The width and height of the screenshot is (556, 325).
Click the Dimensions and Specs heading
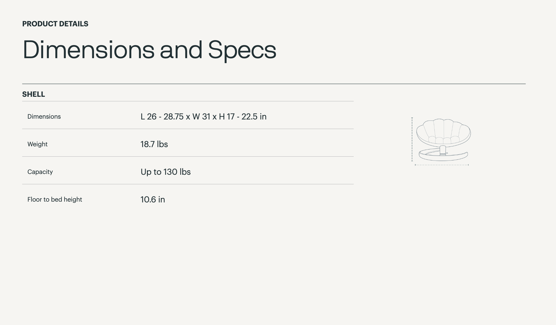pos(149,50)
